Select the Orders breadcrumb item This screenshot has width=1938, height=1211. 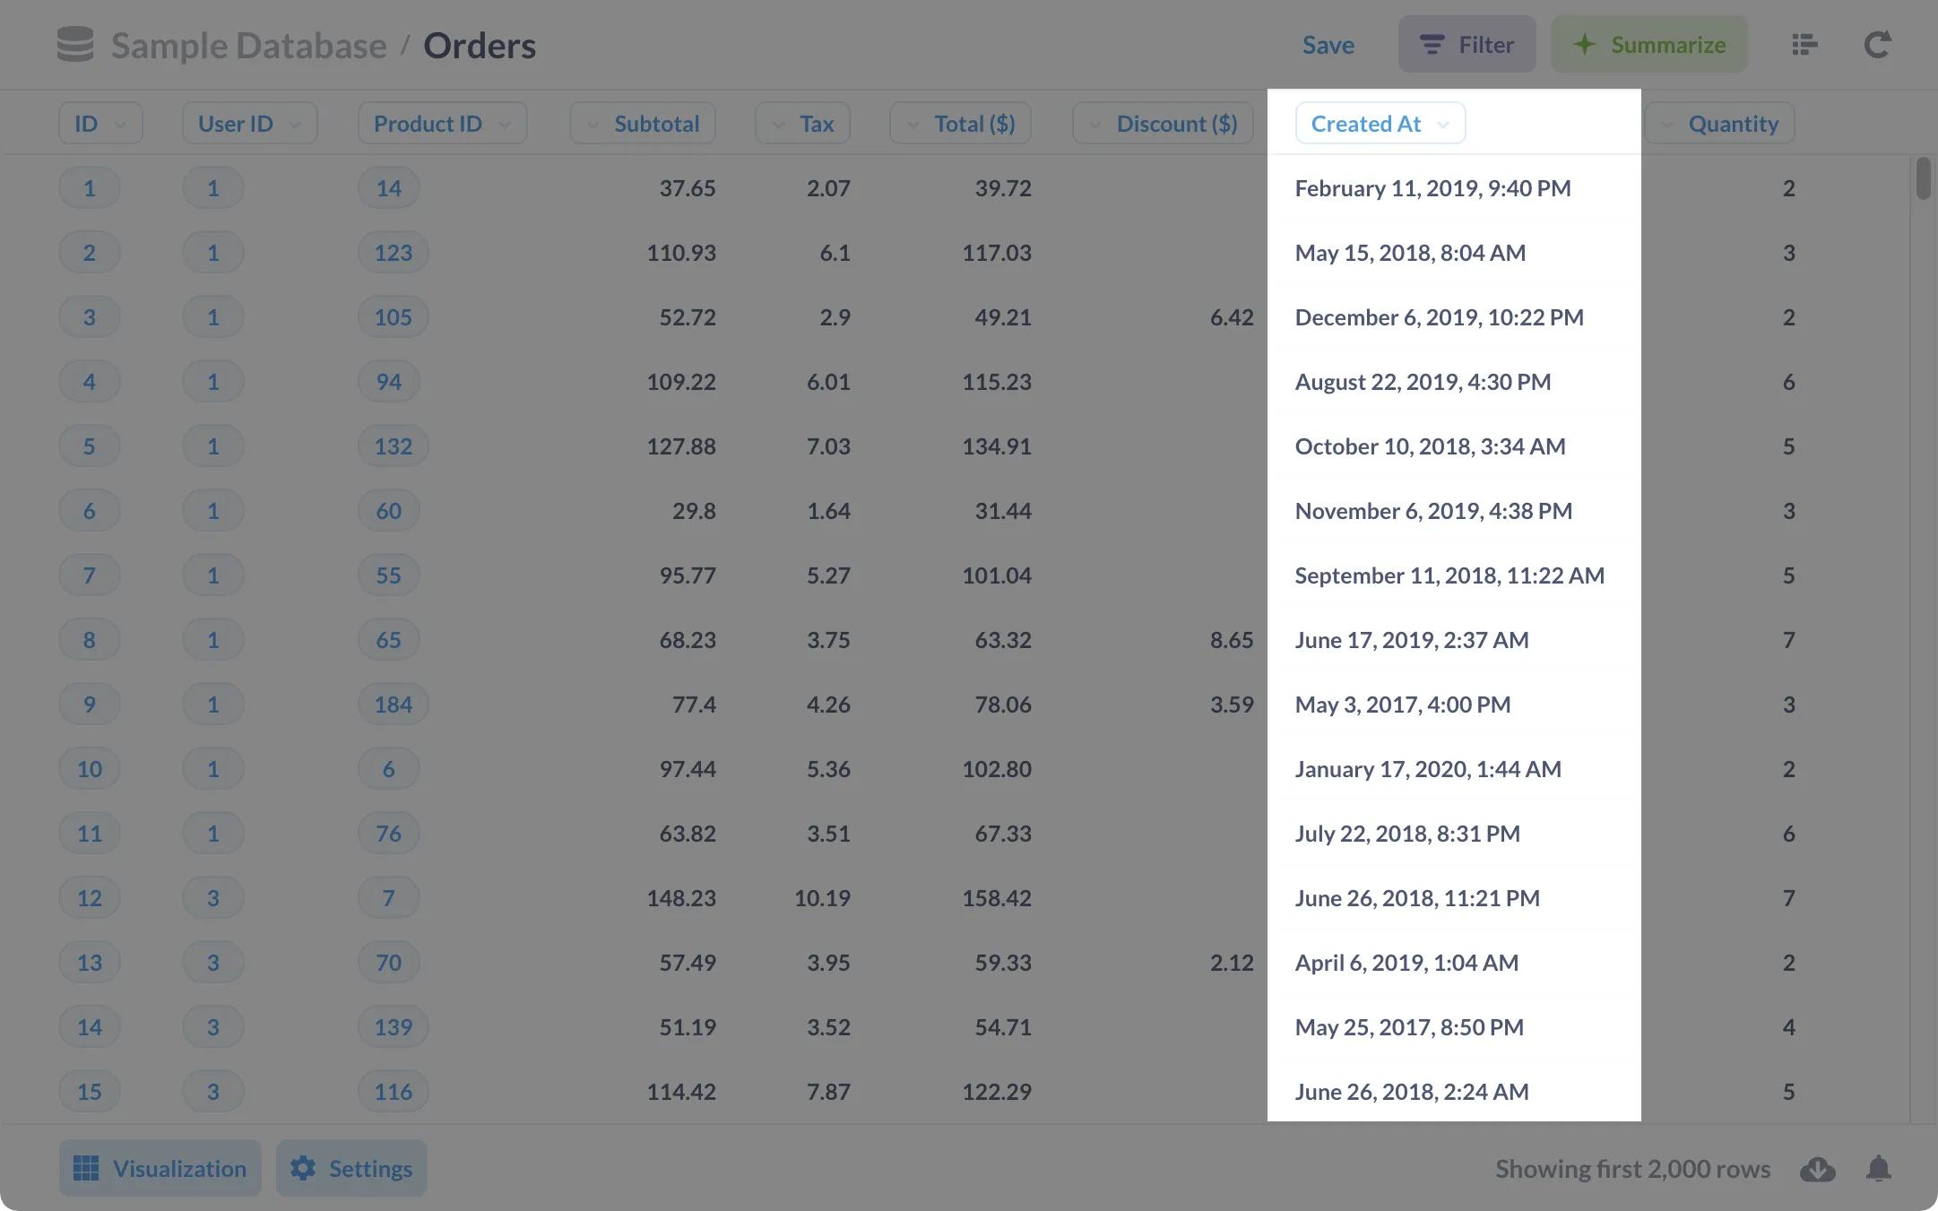[x=480, y=45]
